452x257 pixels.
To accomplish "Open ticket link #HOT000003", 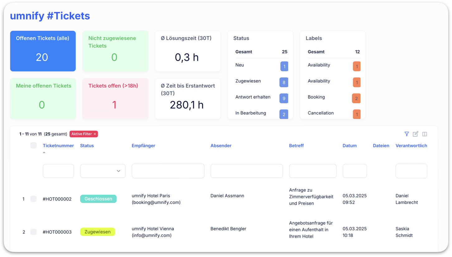I will click(x=57, y=232).
